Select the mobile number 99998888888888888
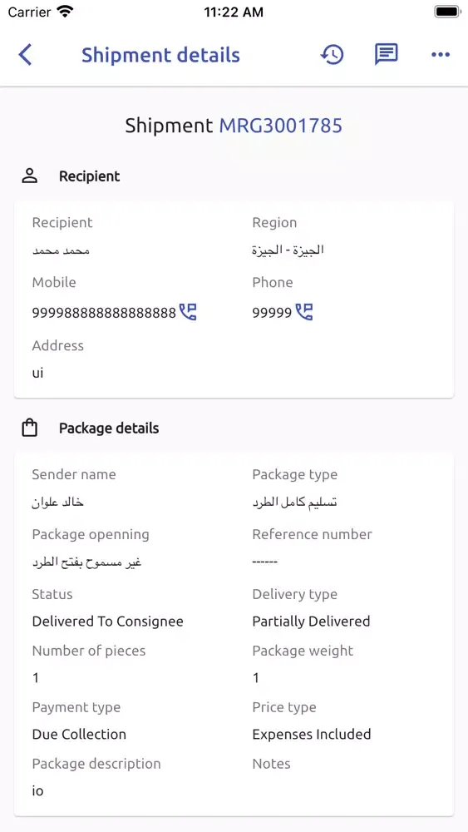 point(104,313)
